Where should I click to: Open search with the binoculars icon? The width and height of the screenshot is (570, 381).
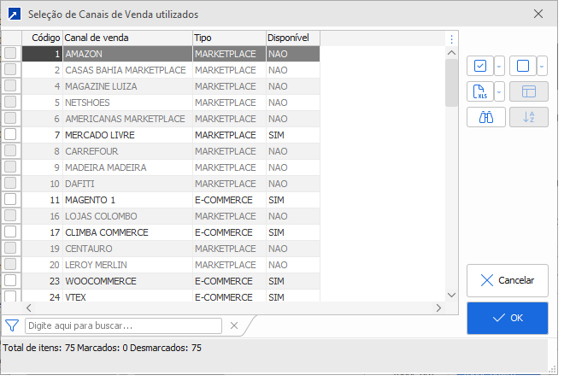tap(486, 117)
